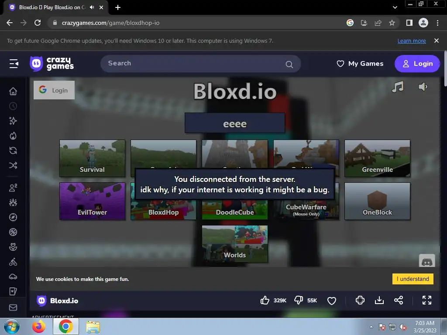
Task: Select the Worlds game mode
Action: [x=234, y=244]
